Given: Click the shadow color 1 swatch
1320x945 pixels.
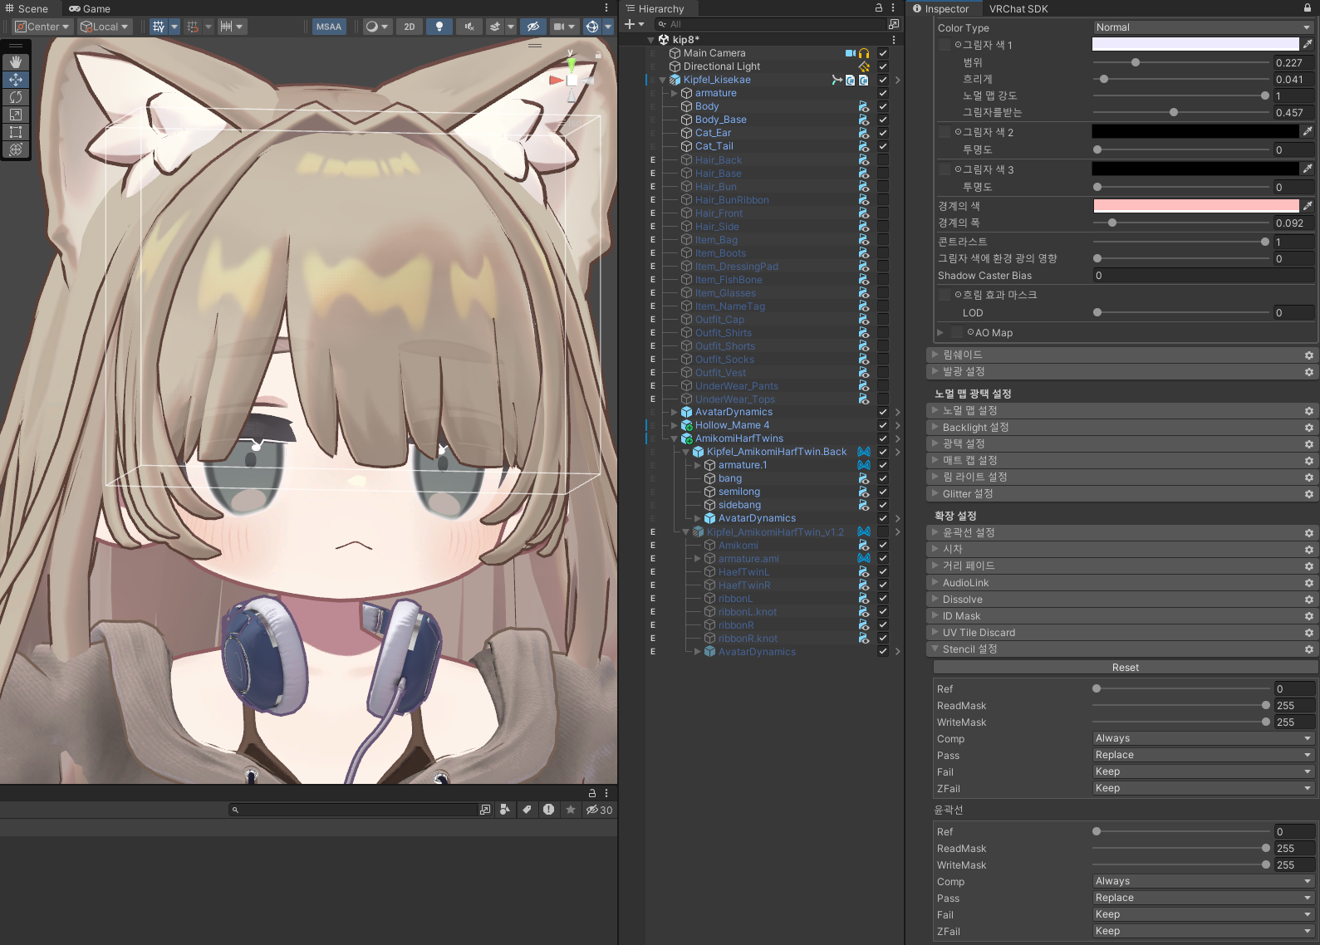Looking at the screenshot, I should coord(1195,44).
